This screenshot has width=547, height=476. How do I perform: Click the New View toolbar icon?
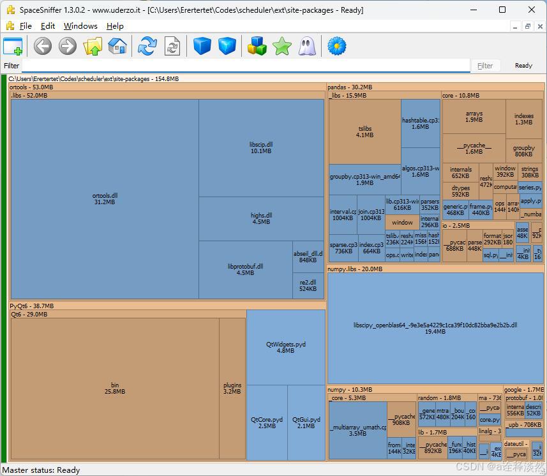click(x=13, y=46)
